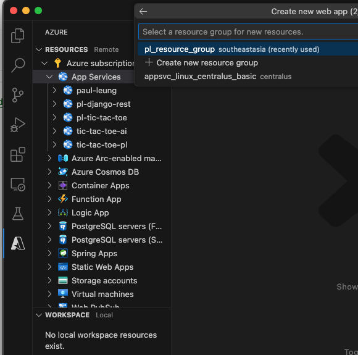Click the Virtual machines monitor icon
Screen dimensions: 358x355
tap(63, 294)
